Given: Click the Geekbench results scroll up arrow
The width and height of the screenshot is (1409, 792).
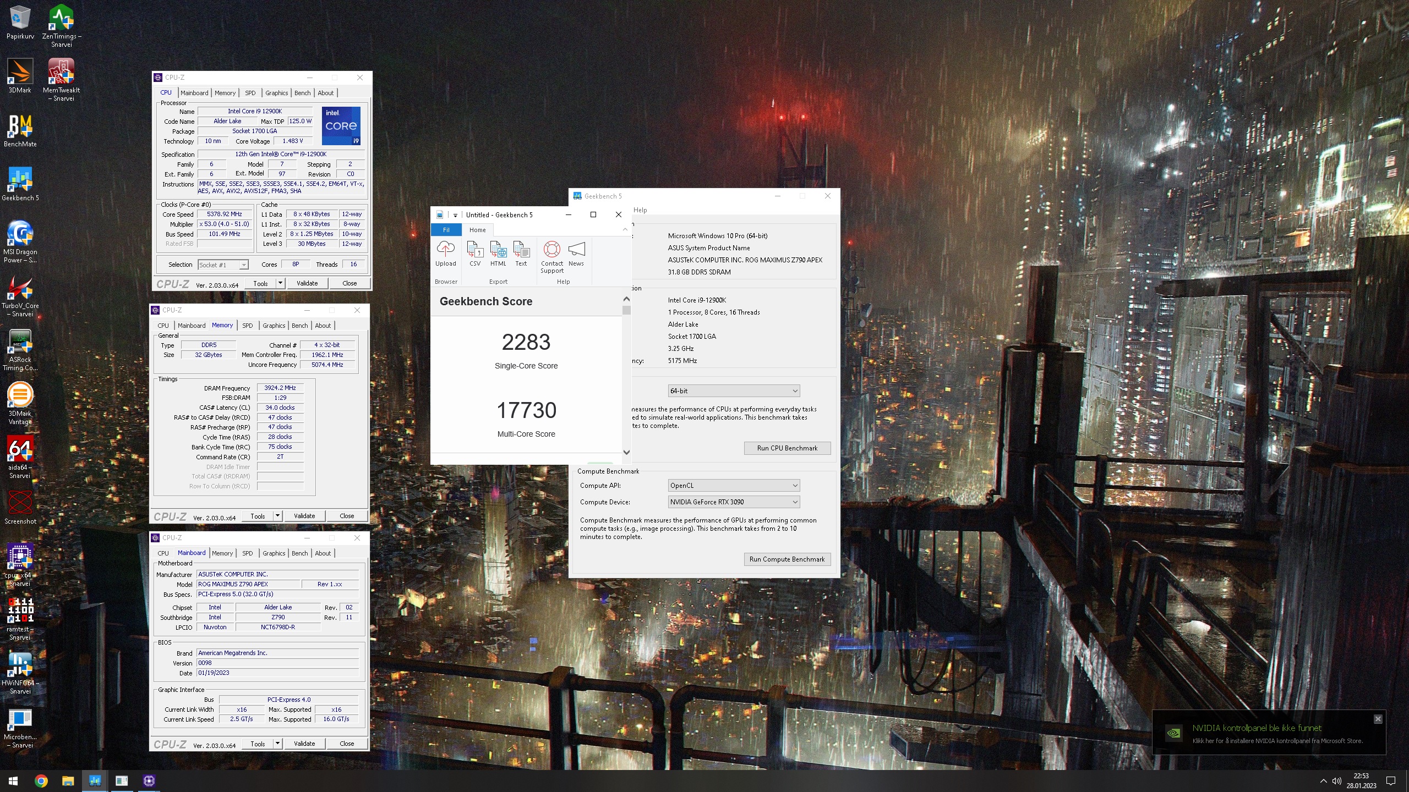Looking at the screenshot, I should click(626, 299).
